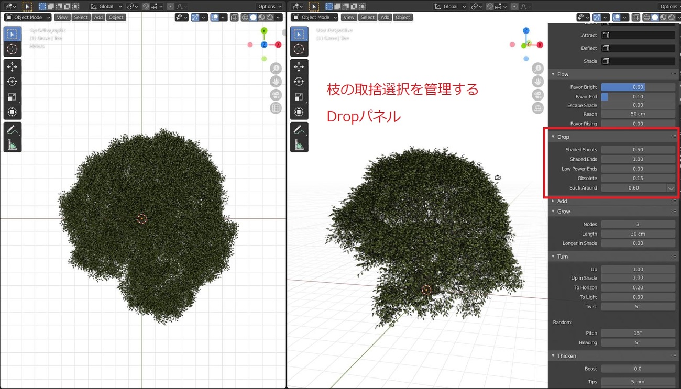Click the Stick Around preset arrow button
The height and width of the screenshot is (389, 681).
click(671, 188)
